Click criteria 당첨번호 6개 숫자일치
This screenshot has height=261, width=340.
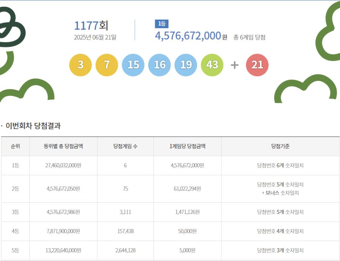coord(280,165)
